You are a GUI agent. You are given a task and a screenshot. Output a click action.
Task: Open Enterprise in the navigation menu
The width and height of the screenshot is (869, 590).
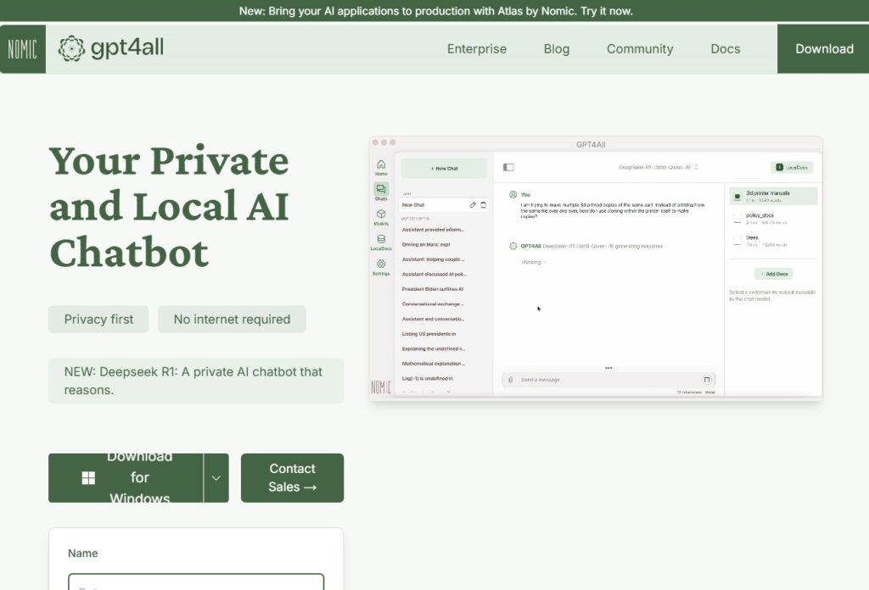click(x=476, y=49)
